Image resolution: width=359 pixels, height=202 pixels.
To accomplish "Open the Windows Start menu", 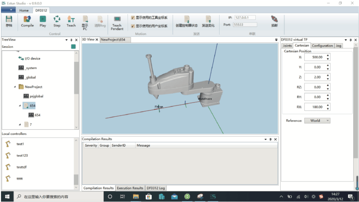I will pos(7,197).
